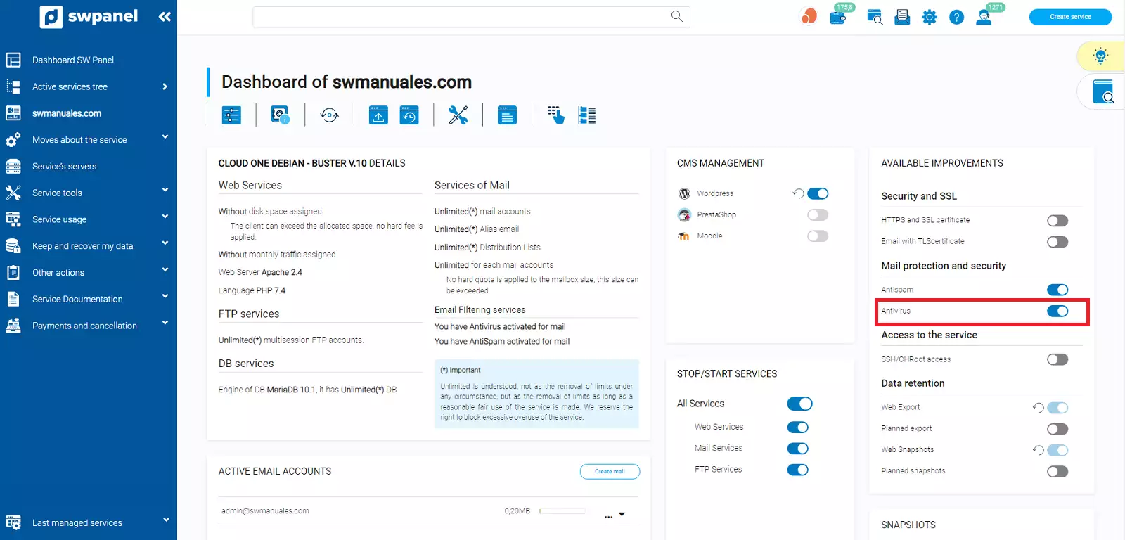Open dropdown arrow for admin@swmanuales.com
The height and width of the screenshot is (540, 1125).
622,515
